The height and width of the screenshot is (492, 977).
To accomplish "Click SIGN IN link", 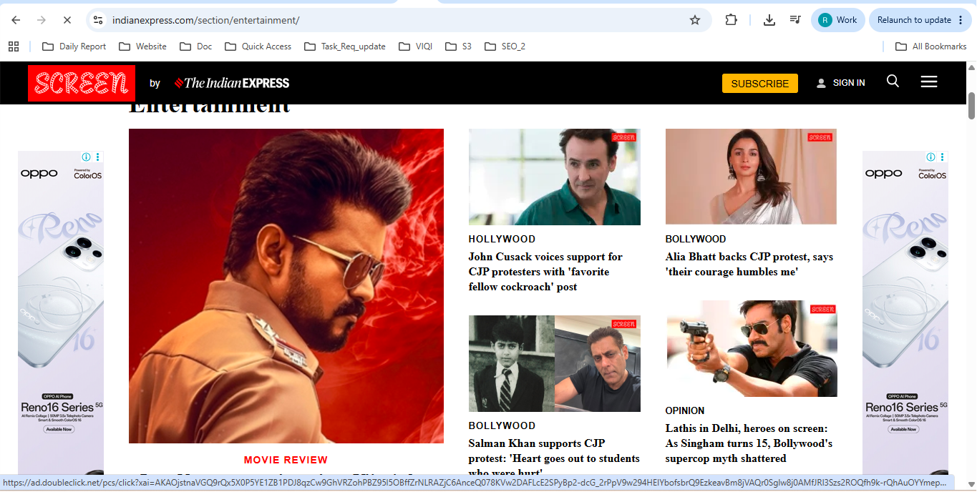I will point(841,83).
